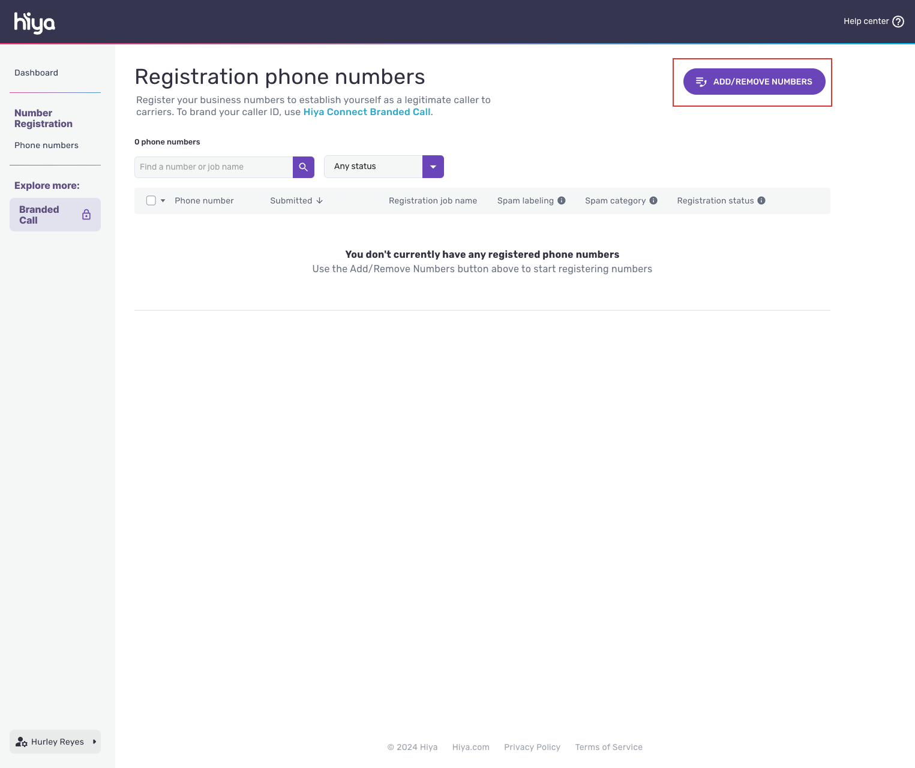
Task: Open the caret next to the select-all checkbox
Action: click(x=162, y=200)
